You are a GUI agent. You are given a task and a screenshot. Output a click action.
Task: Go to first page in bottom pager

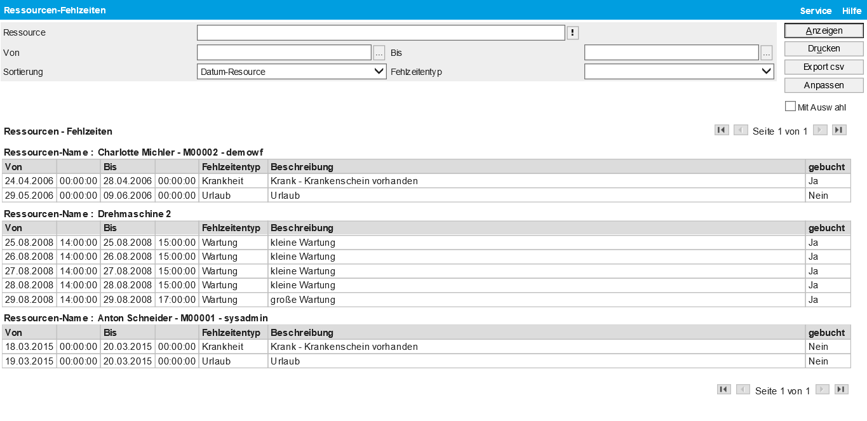[723, 390]
